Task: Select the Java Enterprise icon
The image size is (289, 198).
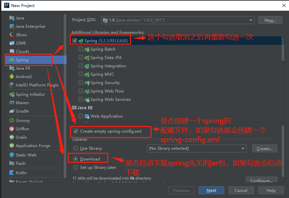Action: point(12,26)
